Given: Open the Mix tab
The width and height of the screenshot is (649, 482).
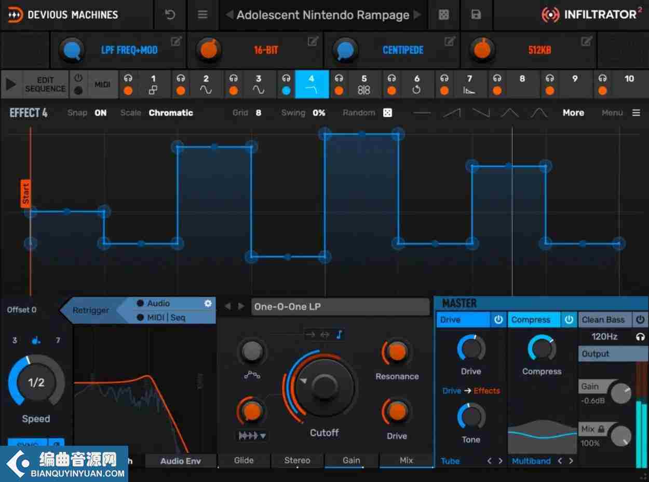Looking at the screenshot, I should 407,460.
